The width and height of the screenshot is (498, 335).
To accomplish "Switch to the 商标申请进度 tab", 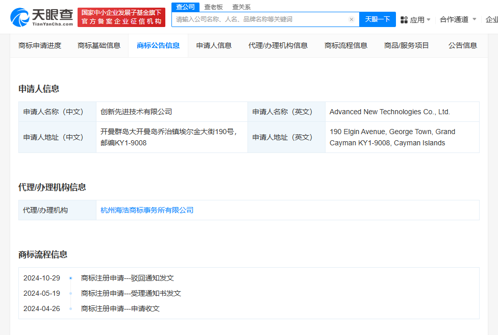I will tap(40, 45).
